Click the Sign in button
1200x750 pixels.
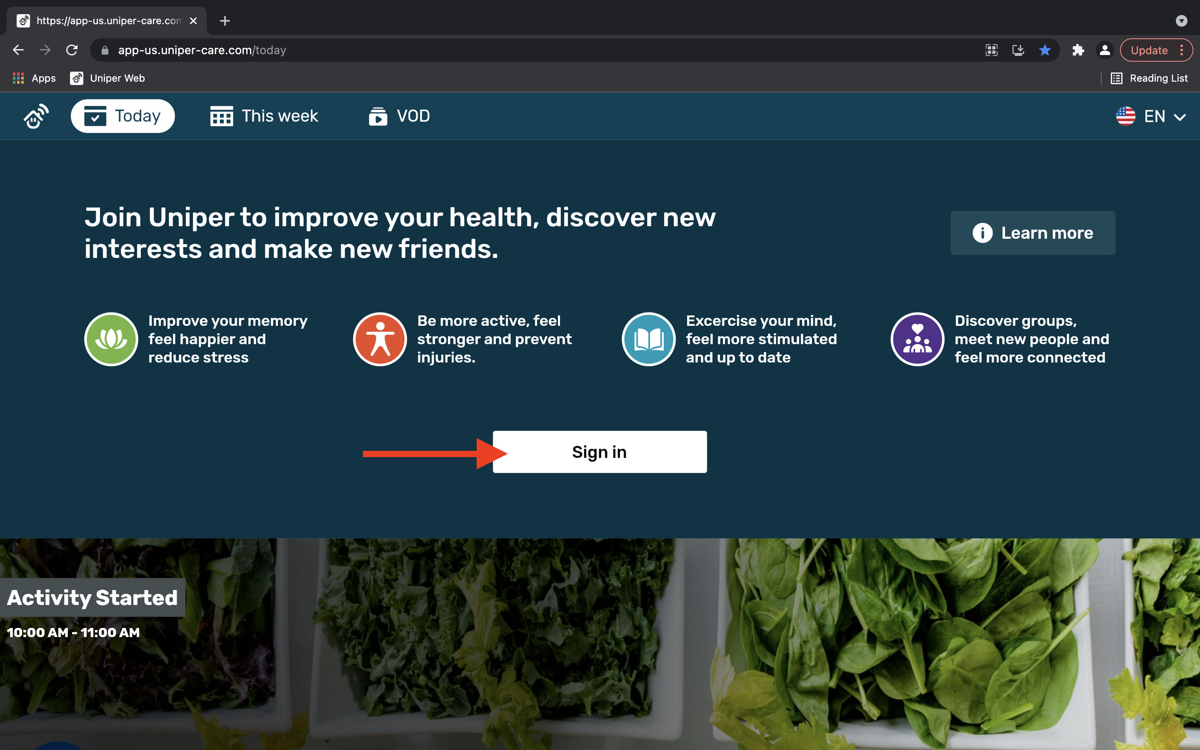point(600,452)
